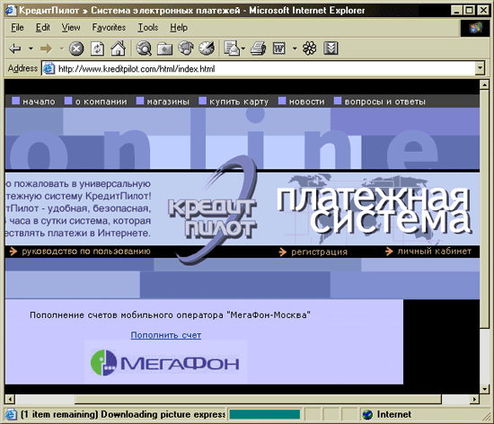Go to Home page icon
494x424 pixels.
pyautogui.click(x=119, y=49)
